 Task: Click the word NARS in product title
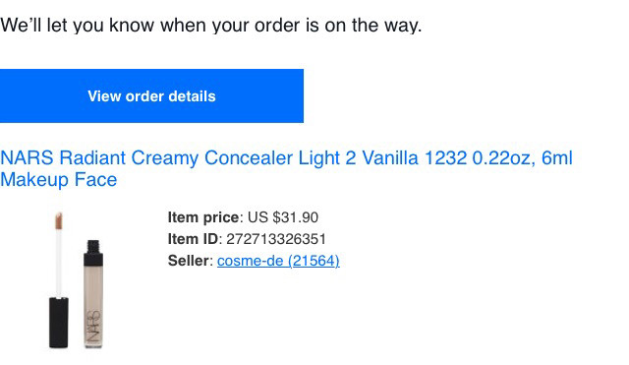pyautogui.click(x=27, y=157)
